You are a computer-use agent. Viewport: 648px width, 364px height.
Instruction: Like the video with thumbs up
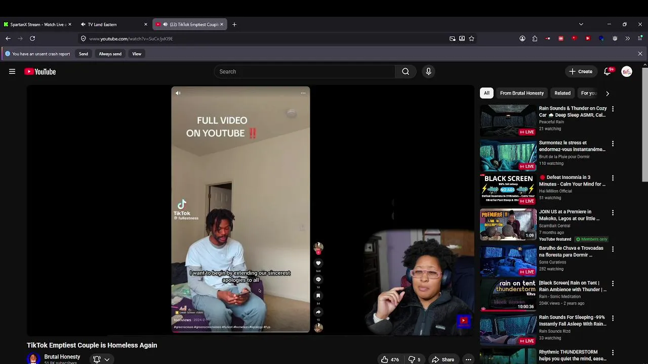click(390, 359)
